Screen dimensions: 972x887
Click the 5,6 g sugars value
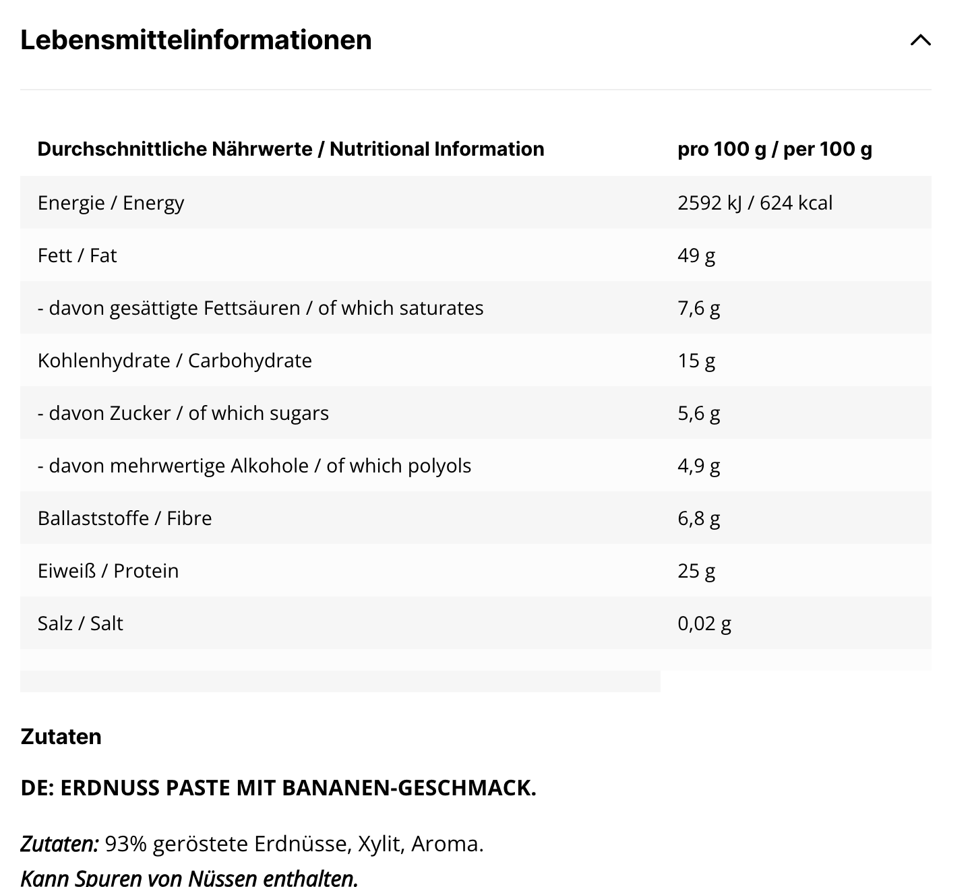coord(698,413)
